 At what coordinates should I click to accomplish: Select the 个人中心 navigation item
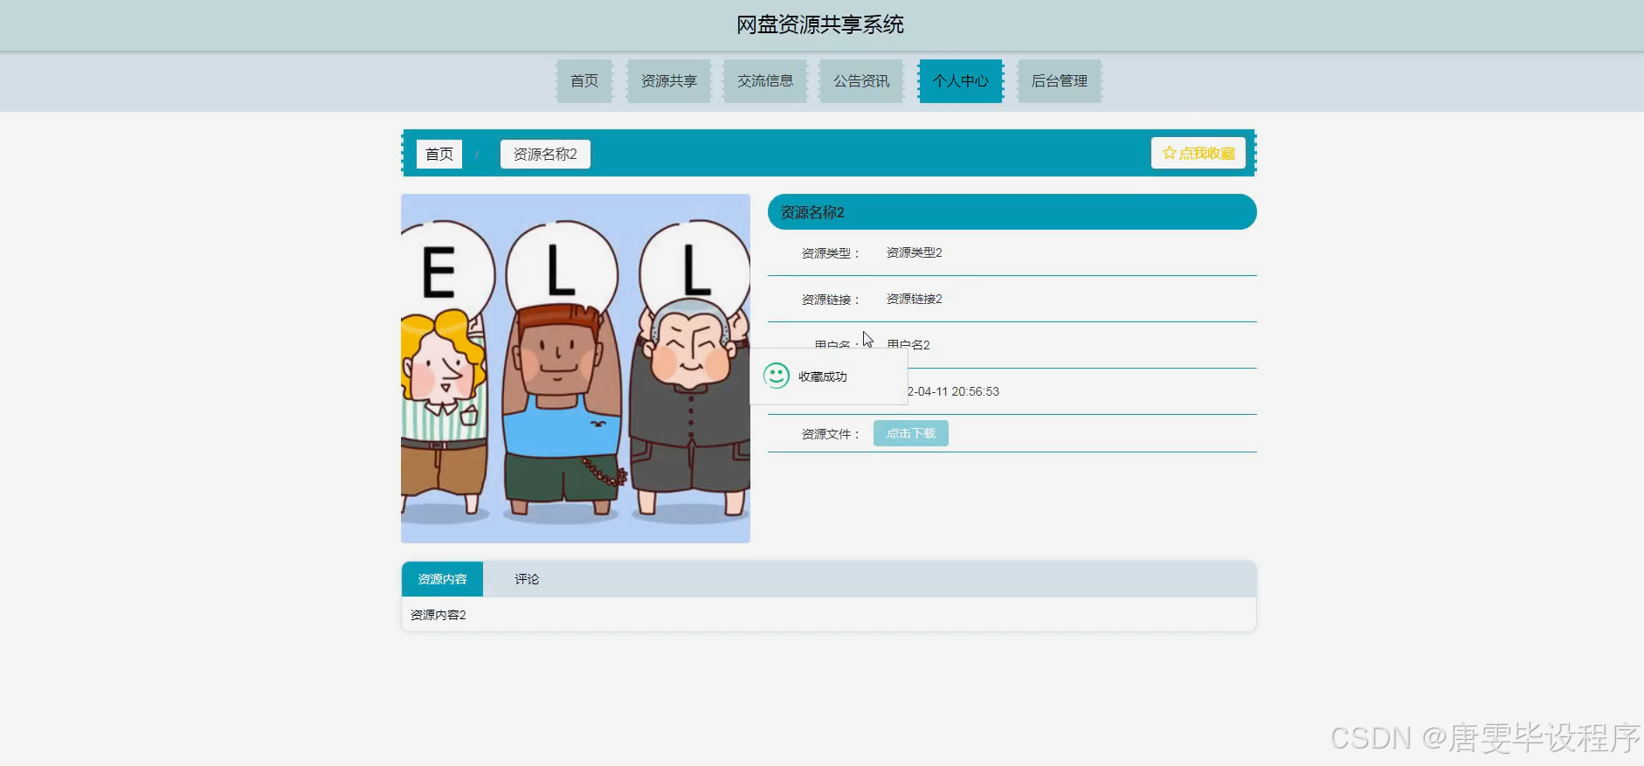point(961,81)
